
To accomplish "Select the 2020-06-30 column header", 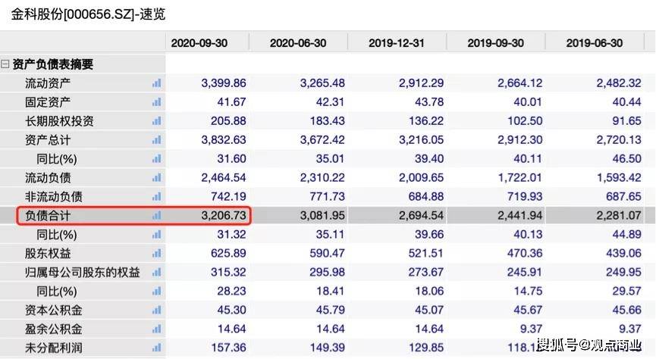I will click(x=298, y=43).
